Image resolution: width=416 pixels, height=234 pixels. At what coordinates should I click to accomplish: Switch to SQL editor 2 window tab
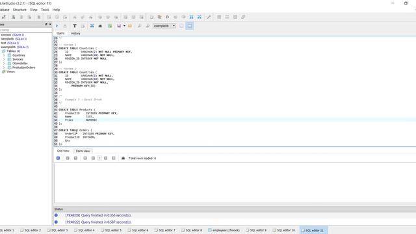tap(31, 230)
